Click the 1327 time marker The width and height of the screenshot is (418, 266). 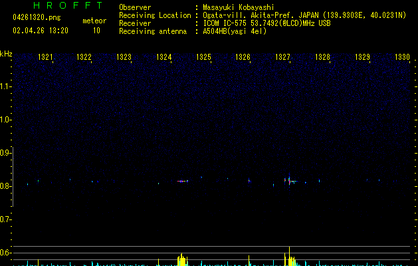282,57
